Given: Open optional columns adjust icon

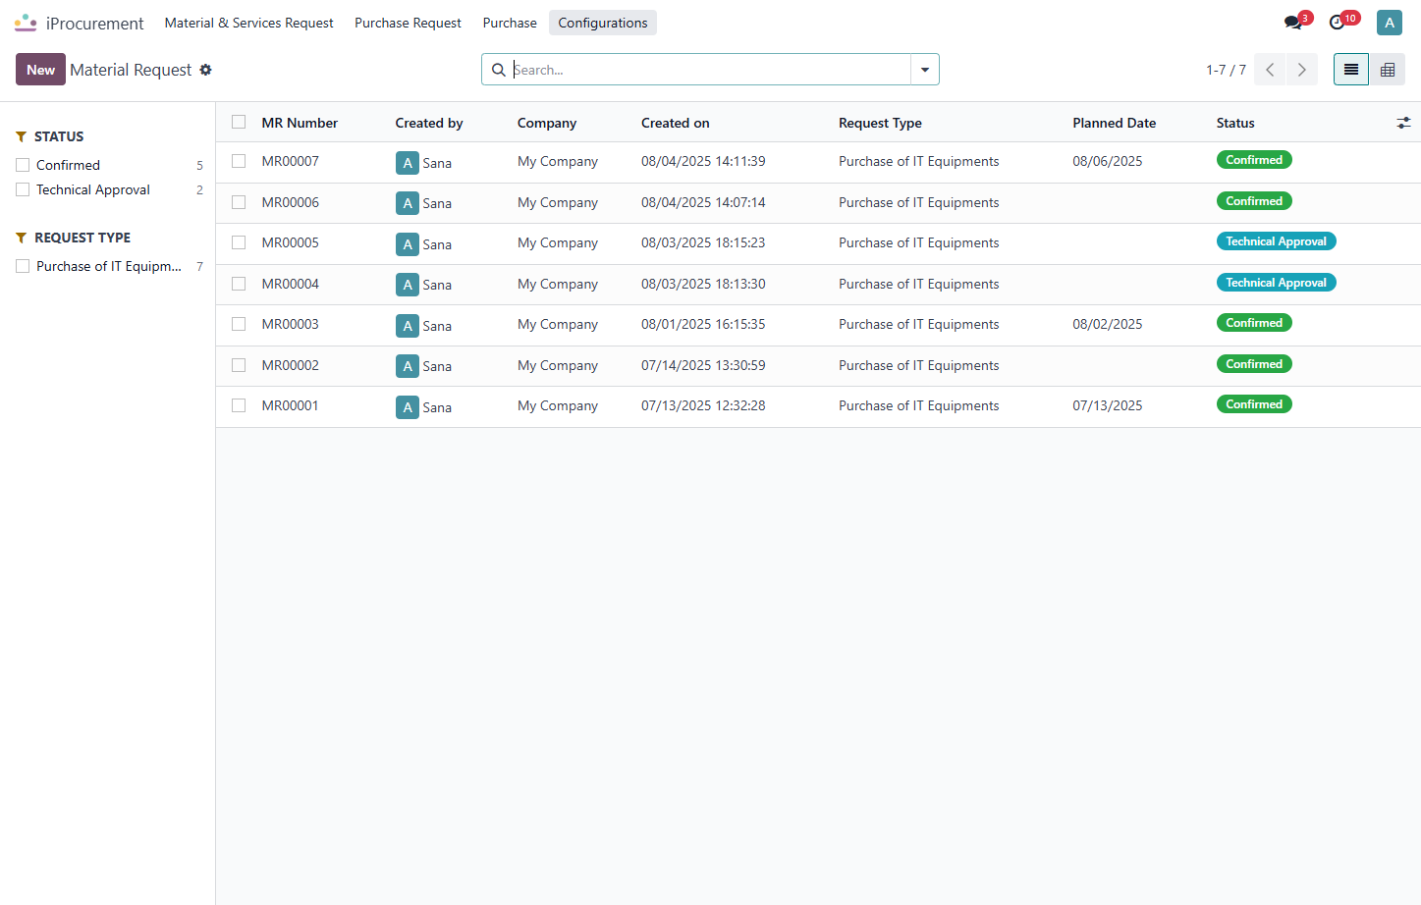Looking at the screenshot, I should (x=1403, y=123).
